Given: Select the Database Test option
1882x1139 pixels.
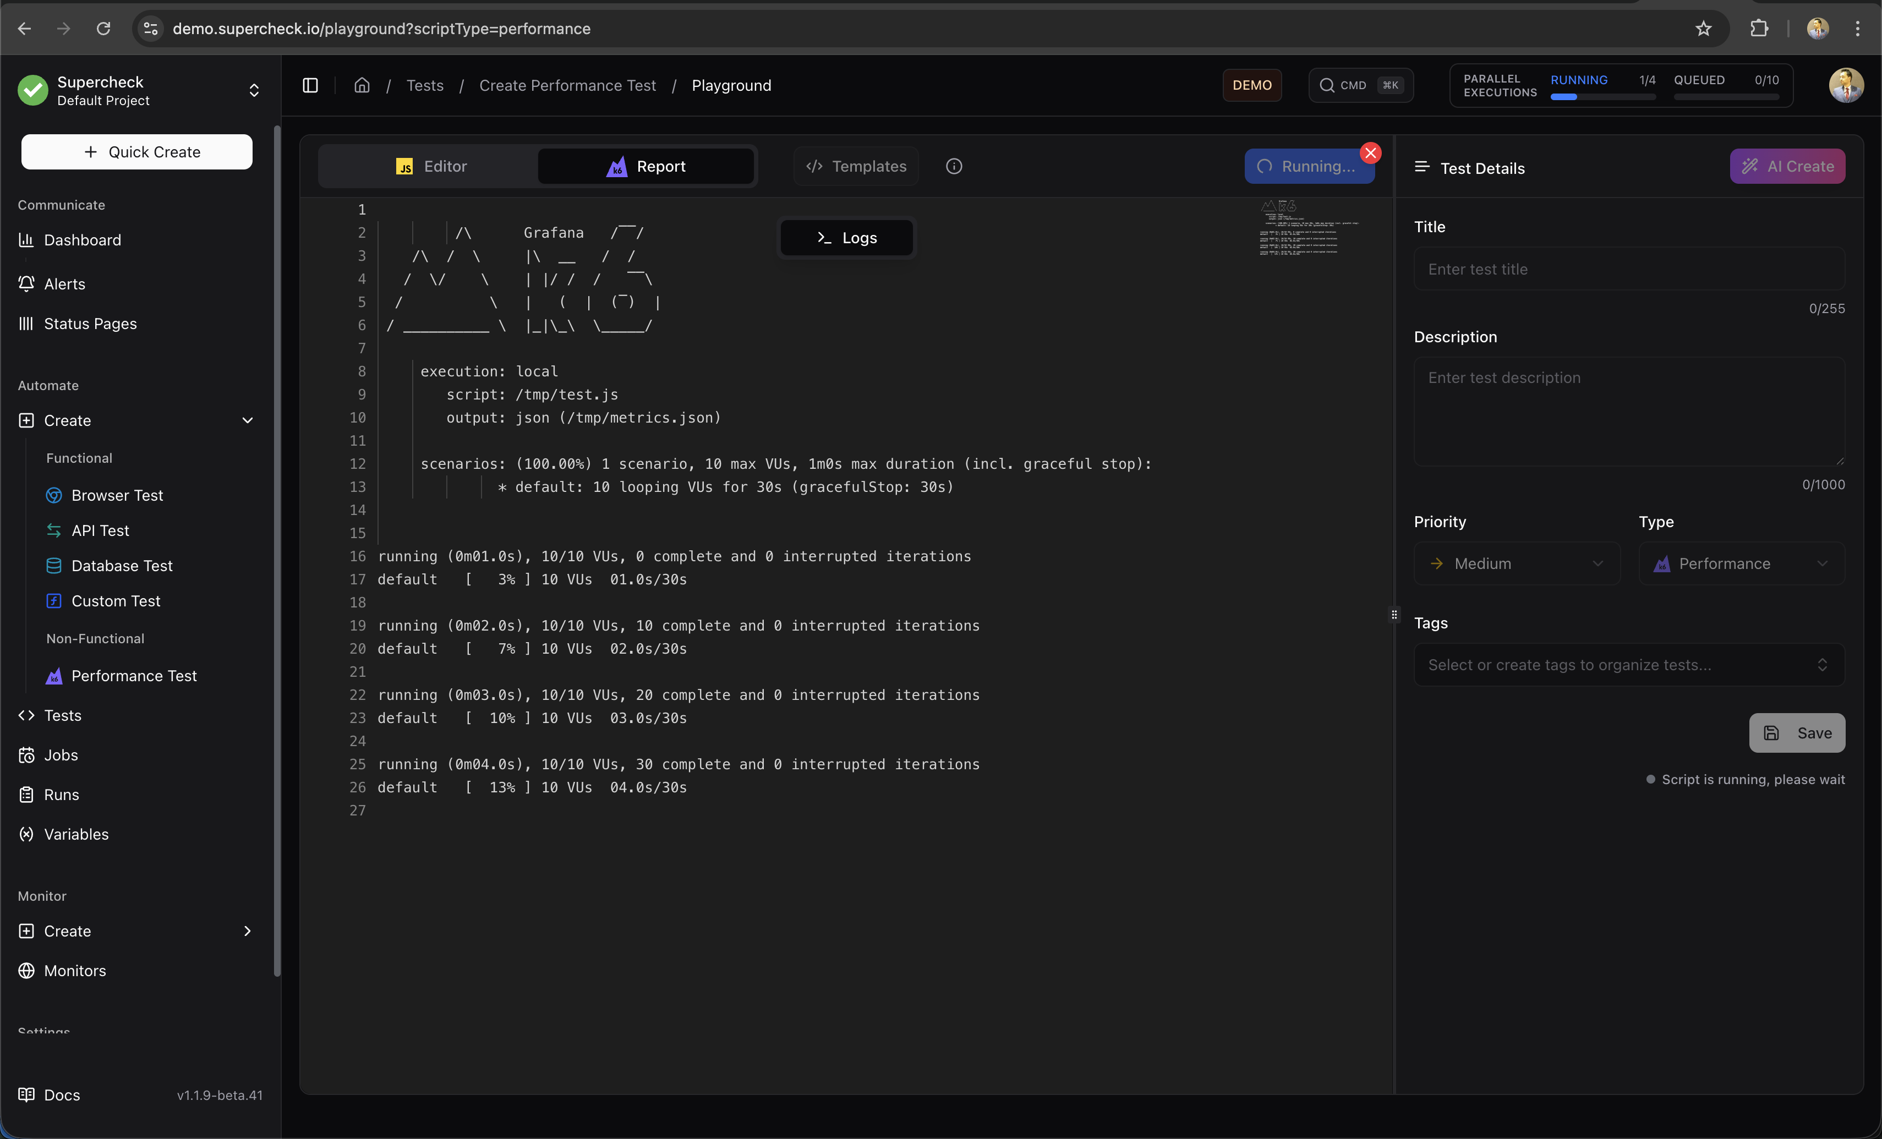Looking at the screenshot, I should click(122, 565).
